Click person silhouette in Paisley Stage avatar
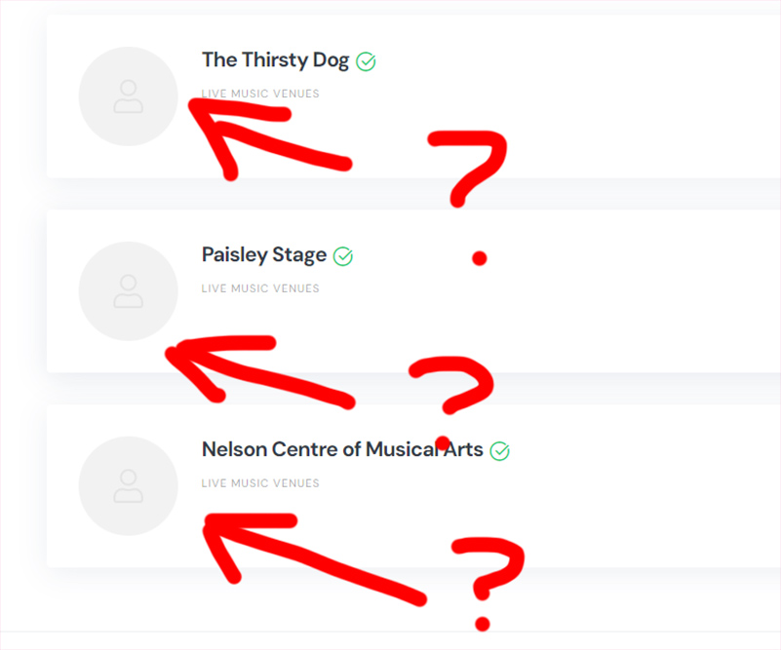Screen dimensions: 781x650 [x=129, y=291]
